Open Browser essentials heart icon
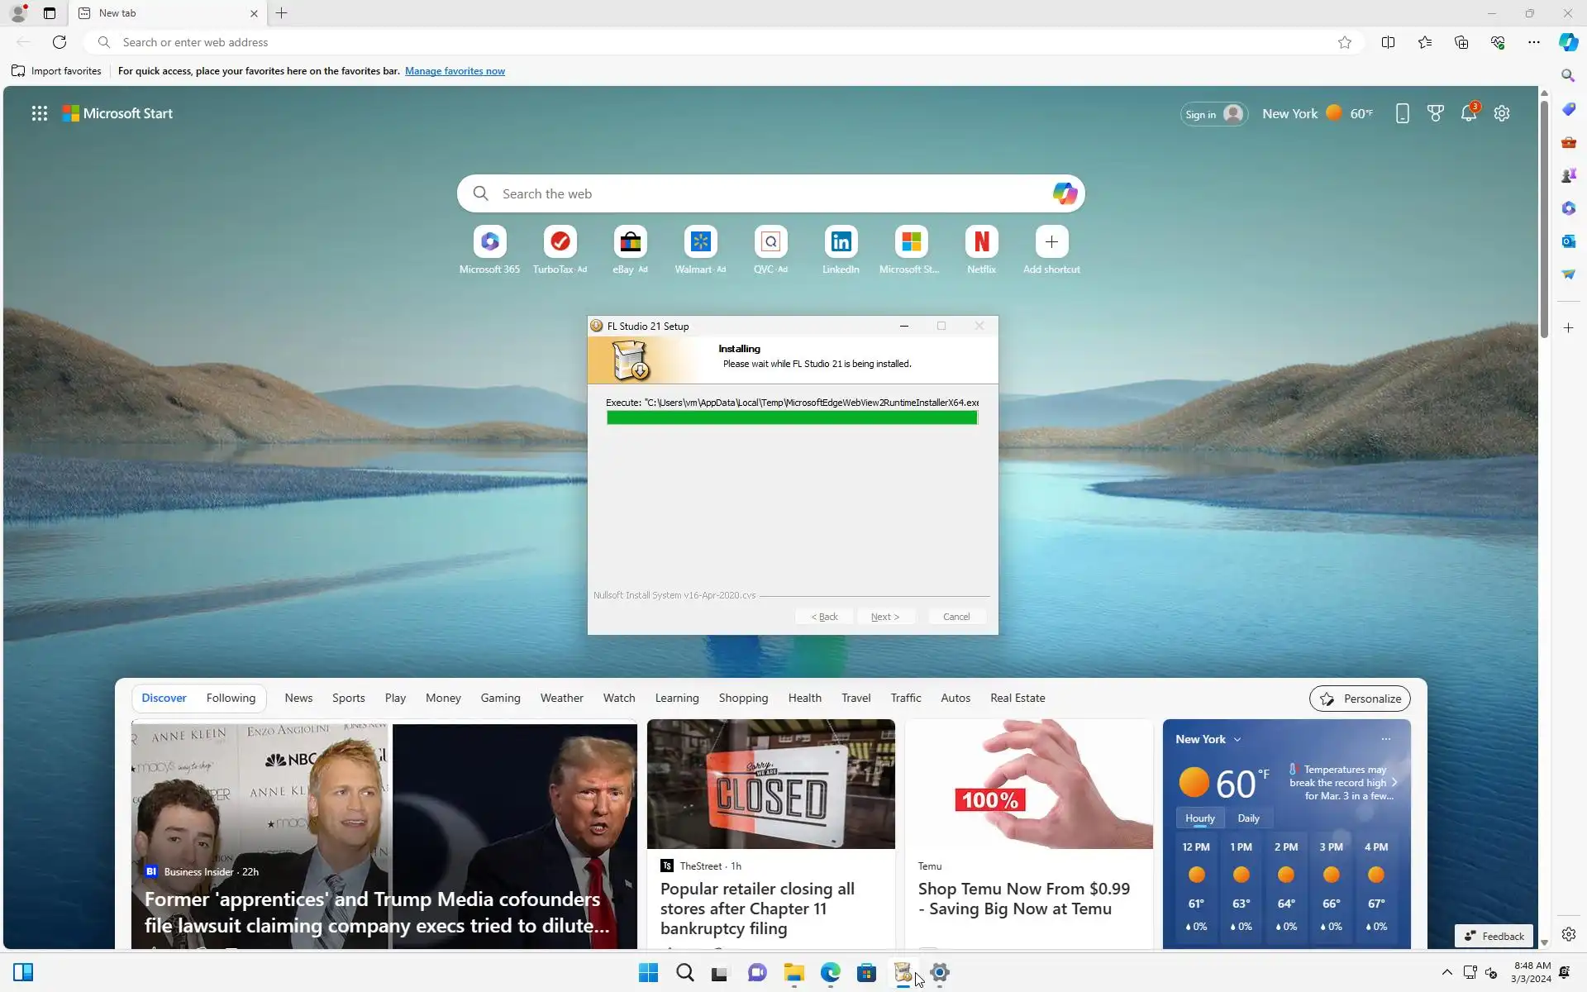 click(1497, 42)
